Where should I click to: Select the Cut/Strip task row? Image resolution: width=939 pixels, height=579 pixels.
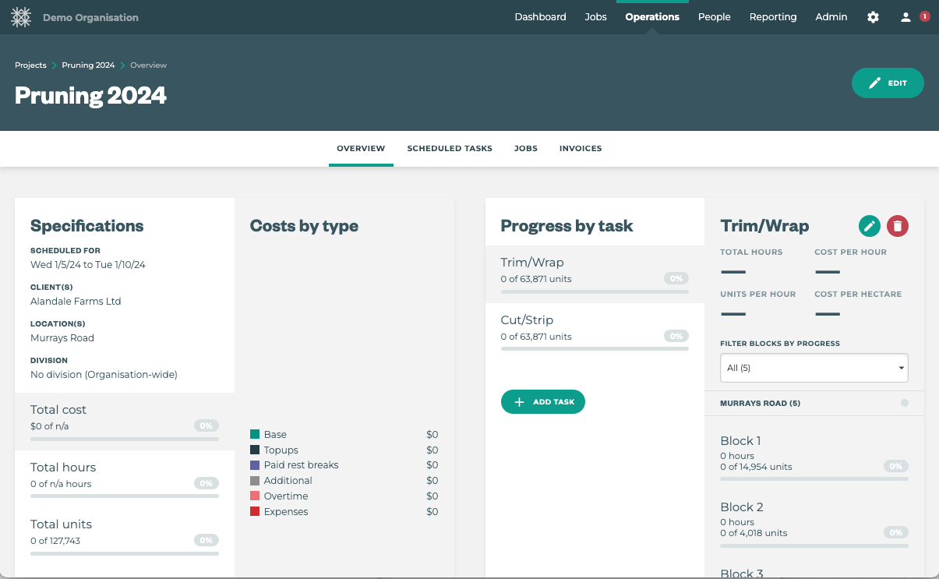[x=594, y=328]
